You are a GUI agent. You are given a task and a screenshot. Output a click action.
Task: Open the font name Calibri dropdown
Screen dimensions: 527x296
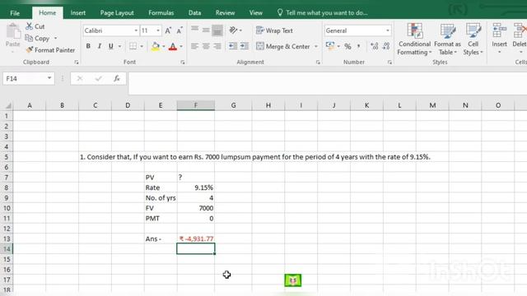(x=136, y=30)
